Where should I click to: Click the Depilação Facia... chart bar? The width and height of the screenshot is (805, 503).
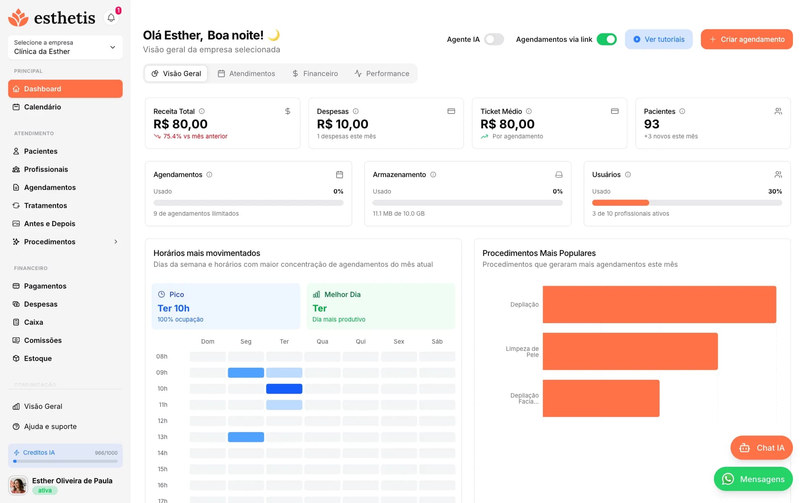pos(601,398)
